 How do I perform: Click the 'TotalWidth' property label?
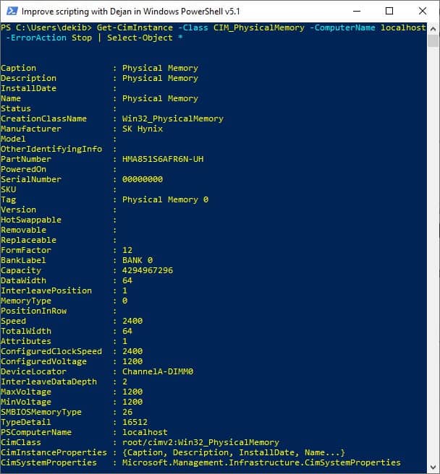[x=26, y=331]
